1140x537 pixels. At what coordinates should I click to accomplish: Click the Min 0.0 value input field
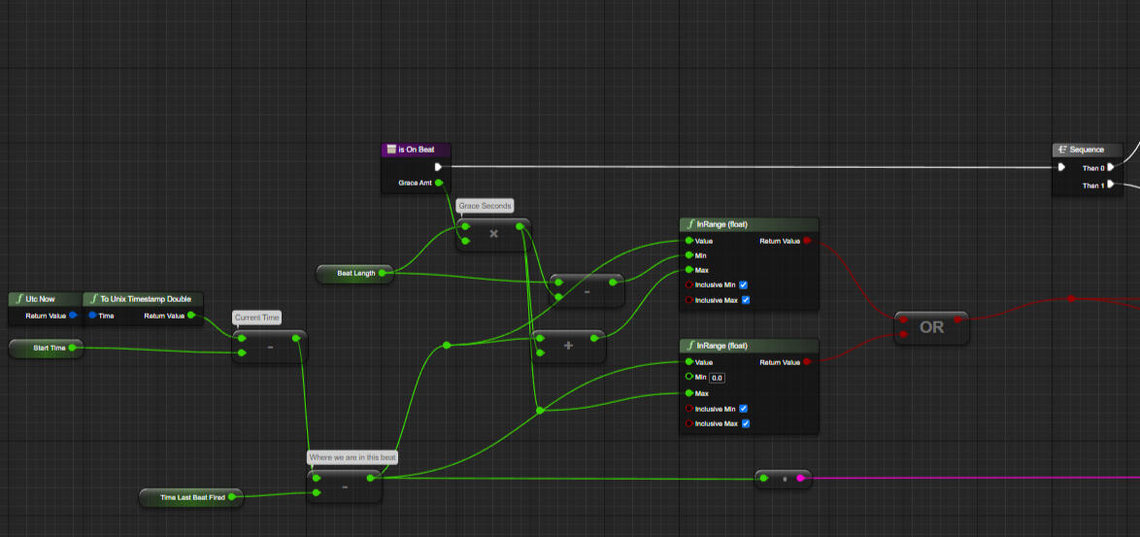pyautogui.click(x=717, y=378)
